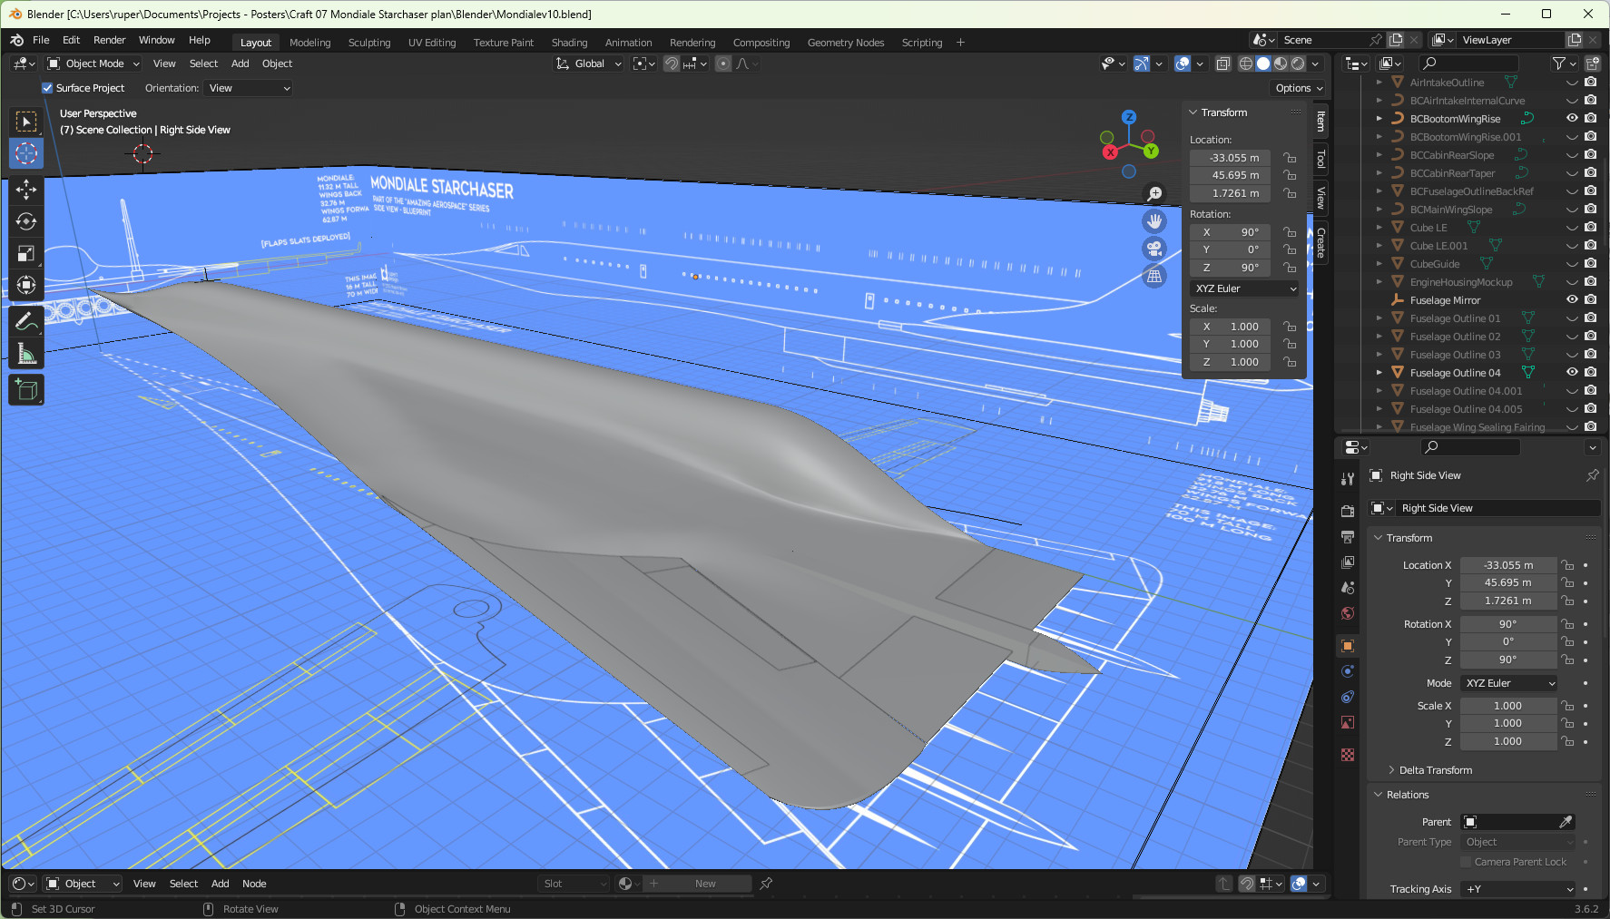The height and width of the screenshot is (919, 1610).
Task: Open the Object properties tab icon
Action: [x=1348, y=646]
